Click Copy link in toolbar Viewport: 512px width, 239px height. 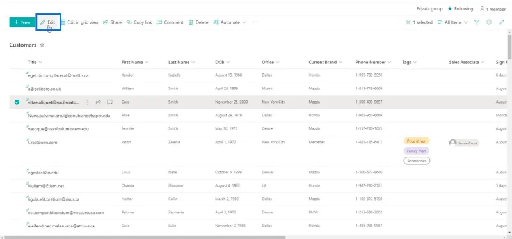[x=139, y=22]
